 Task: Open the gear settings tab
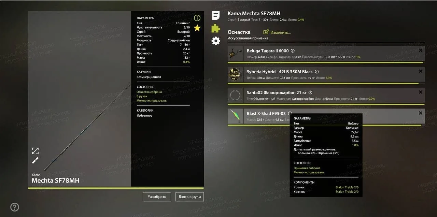pos(216,41)
